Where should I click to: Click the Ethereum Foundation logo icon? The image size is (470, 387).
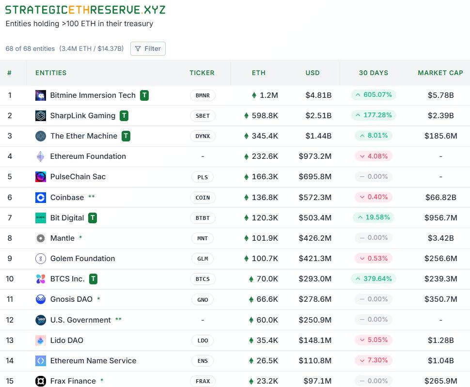(41, 156)
